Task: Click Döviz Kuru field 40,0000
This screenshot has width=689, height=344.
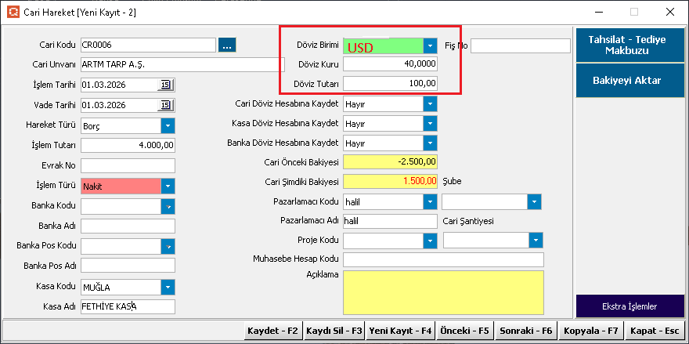Action: (390, 64)
